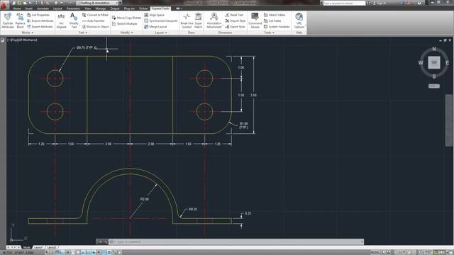The width and height of the screenshot is (454, 255).
Task: Click the Annotation Attachment tool
Action: [x=214, y=21]
